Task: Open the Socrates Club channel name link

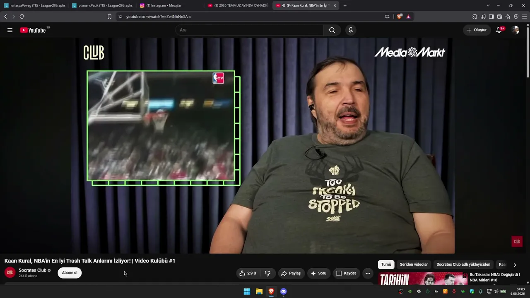Action: pyautogui.click(x=32, y=270)
